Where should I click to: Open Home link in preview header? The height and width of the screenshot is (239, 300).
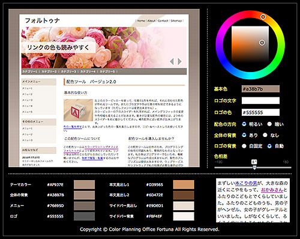(141, 20)
